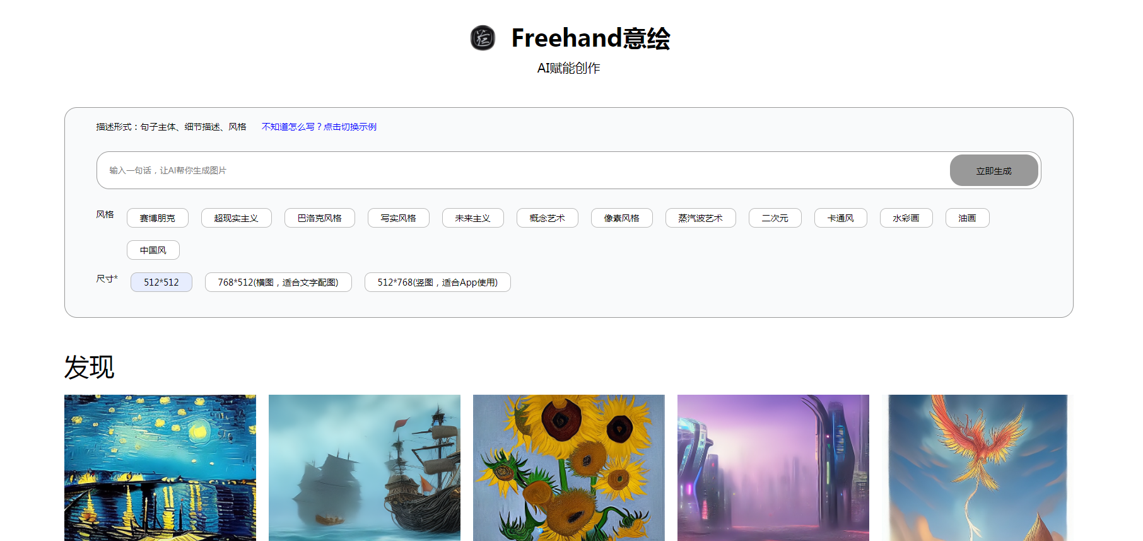Focus the prompt text input field
Image resolution: width=1143 pixels, height=541 pixels.
pos(524,170)
